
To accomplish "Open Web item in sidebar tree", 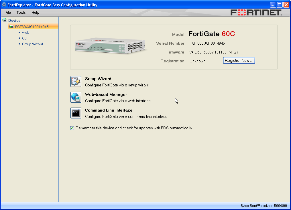I will 25,33.
